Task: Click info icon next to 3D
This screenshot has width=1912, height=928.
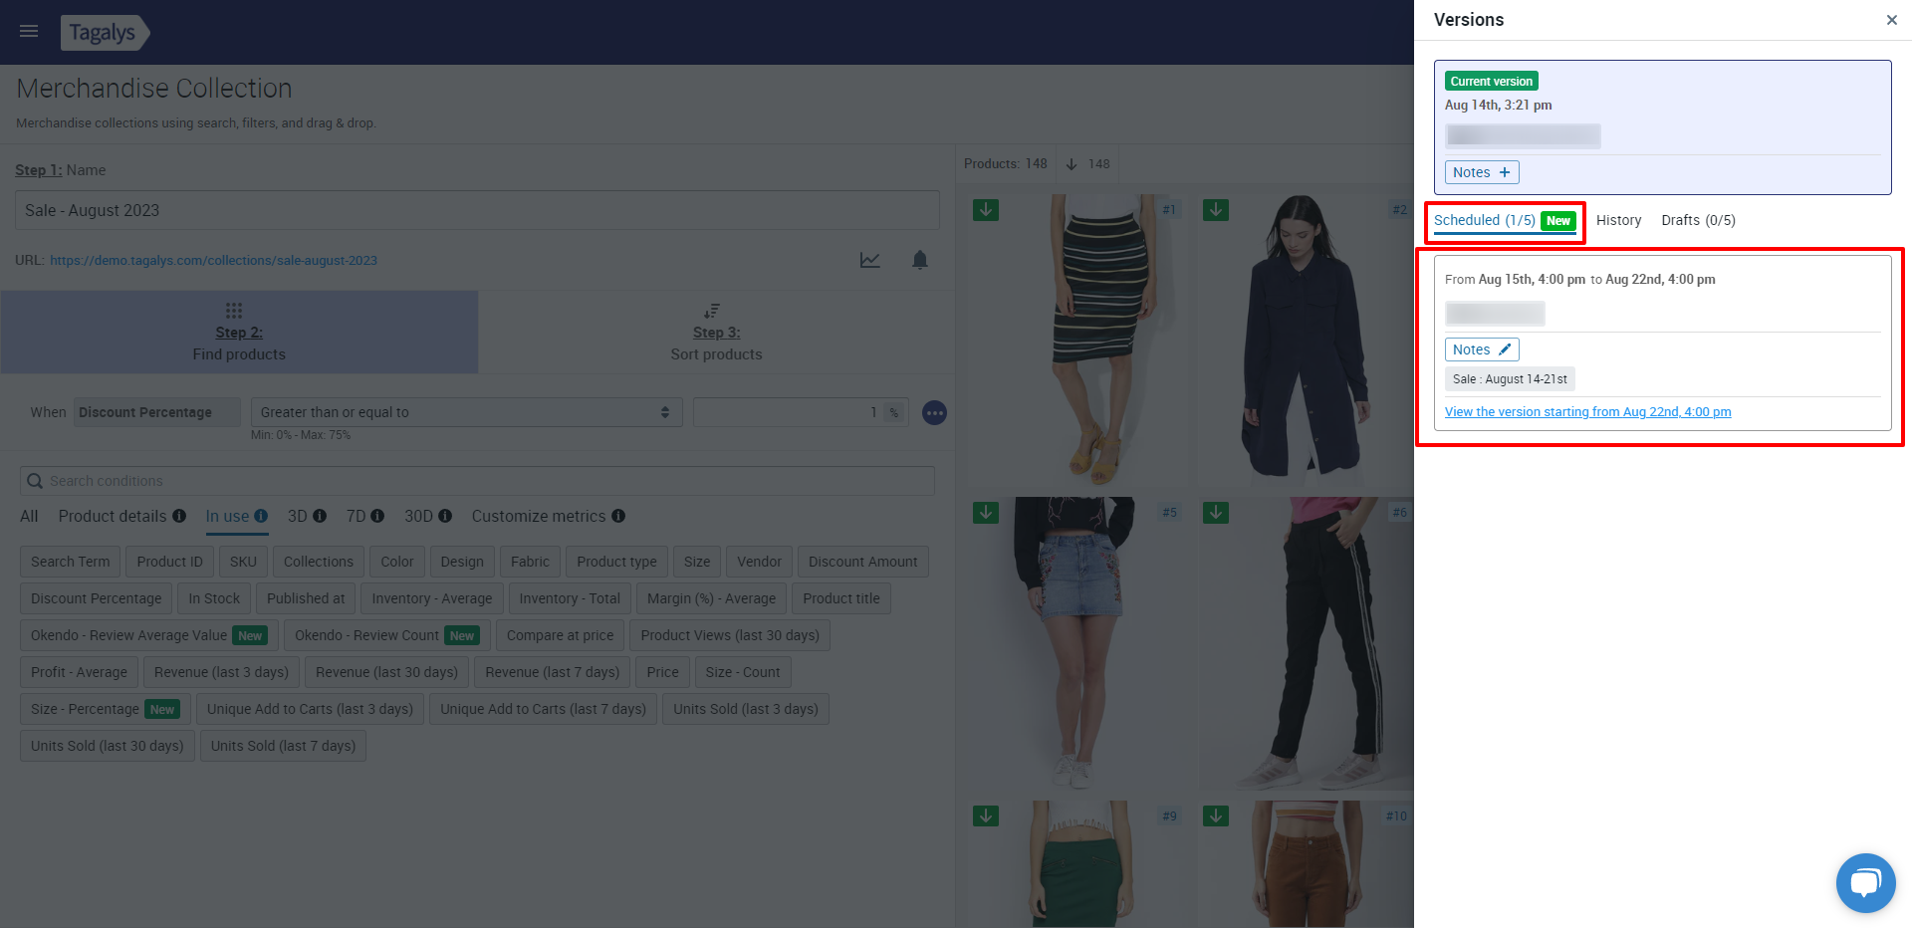Action: (320, 516)
